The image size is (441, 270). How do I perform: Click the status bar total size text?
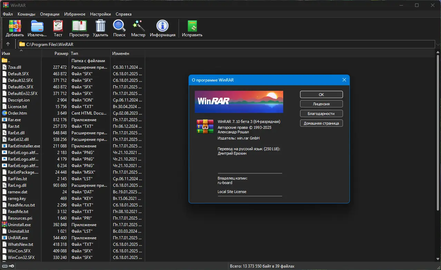(262, 266)
